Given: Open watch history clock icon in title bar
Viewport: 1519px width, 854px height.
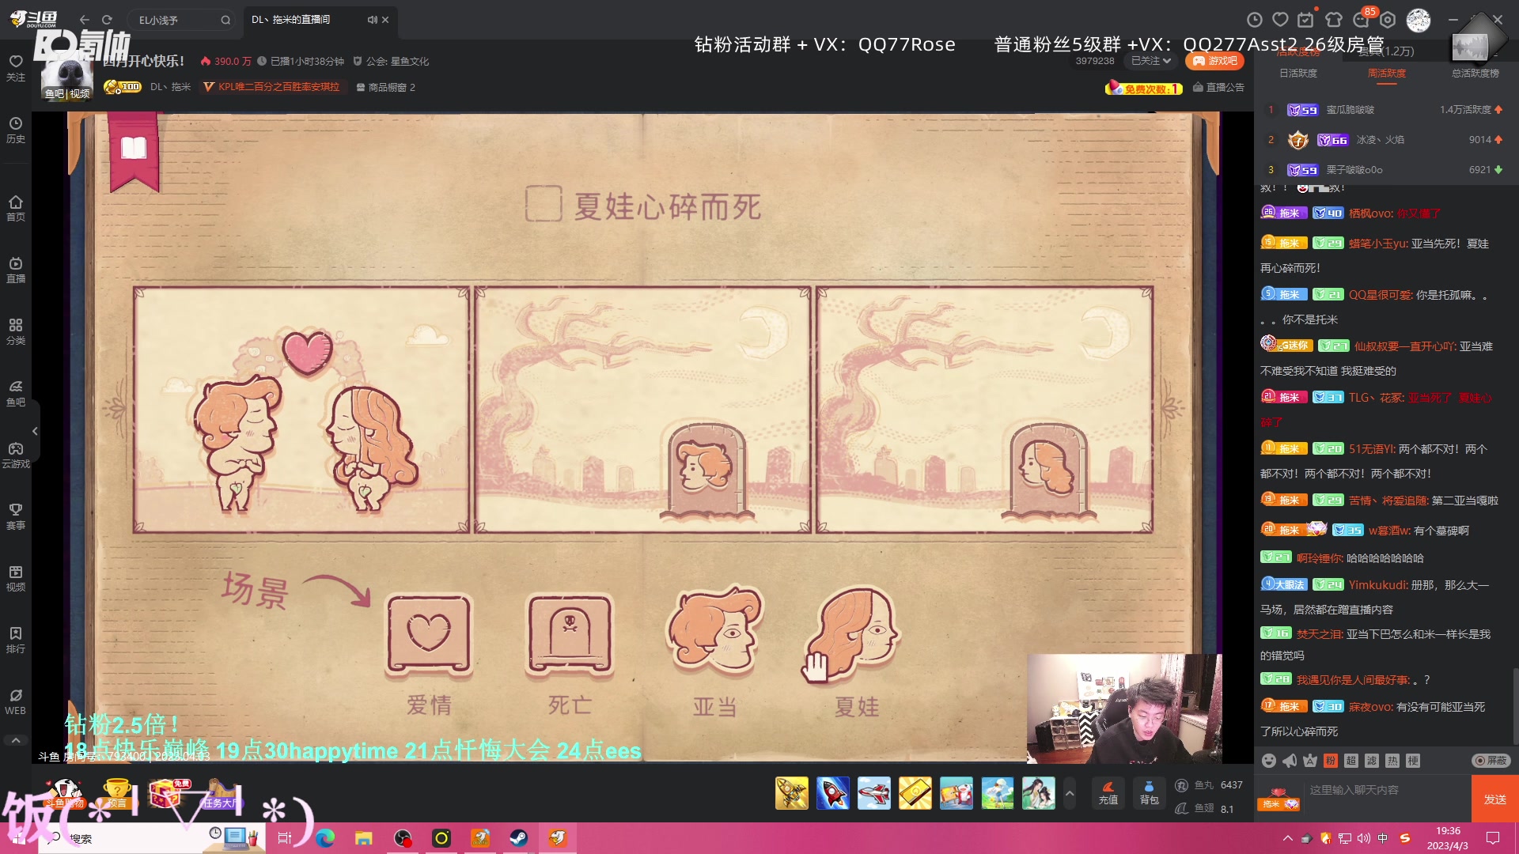Looking at the screenshot, I should 1254,20.
